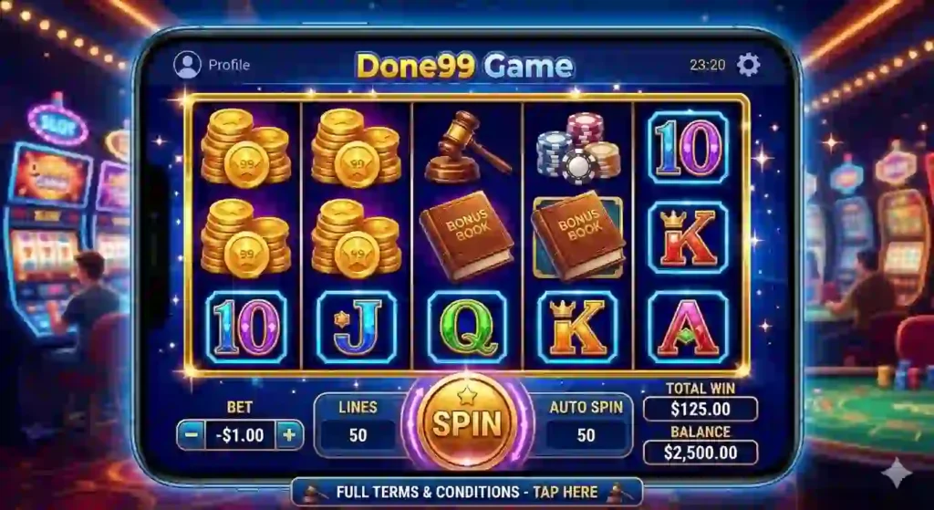
Task: Click the bet amount -$1.00 field
Action: point(240,435)
